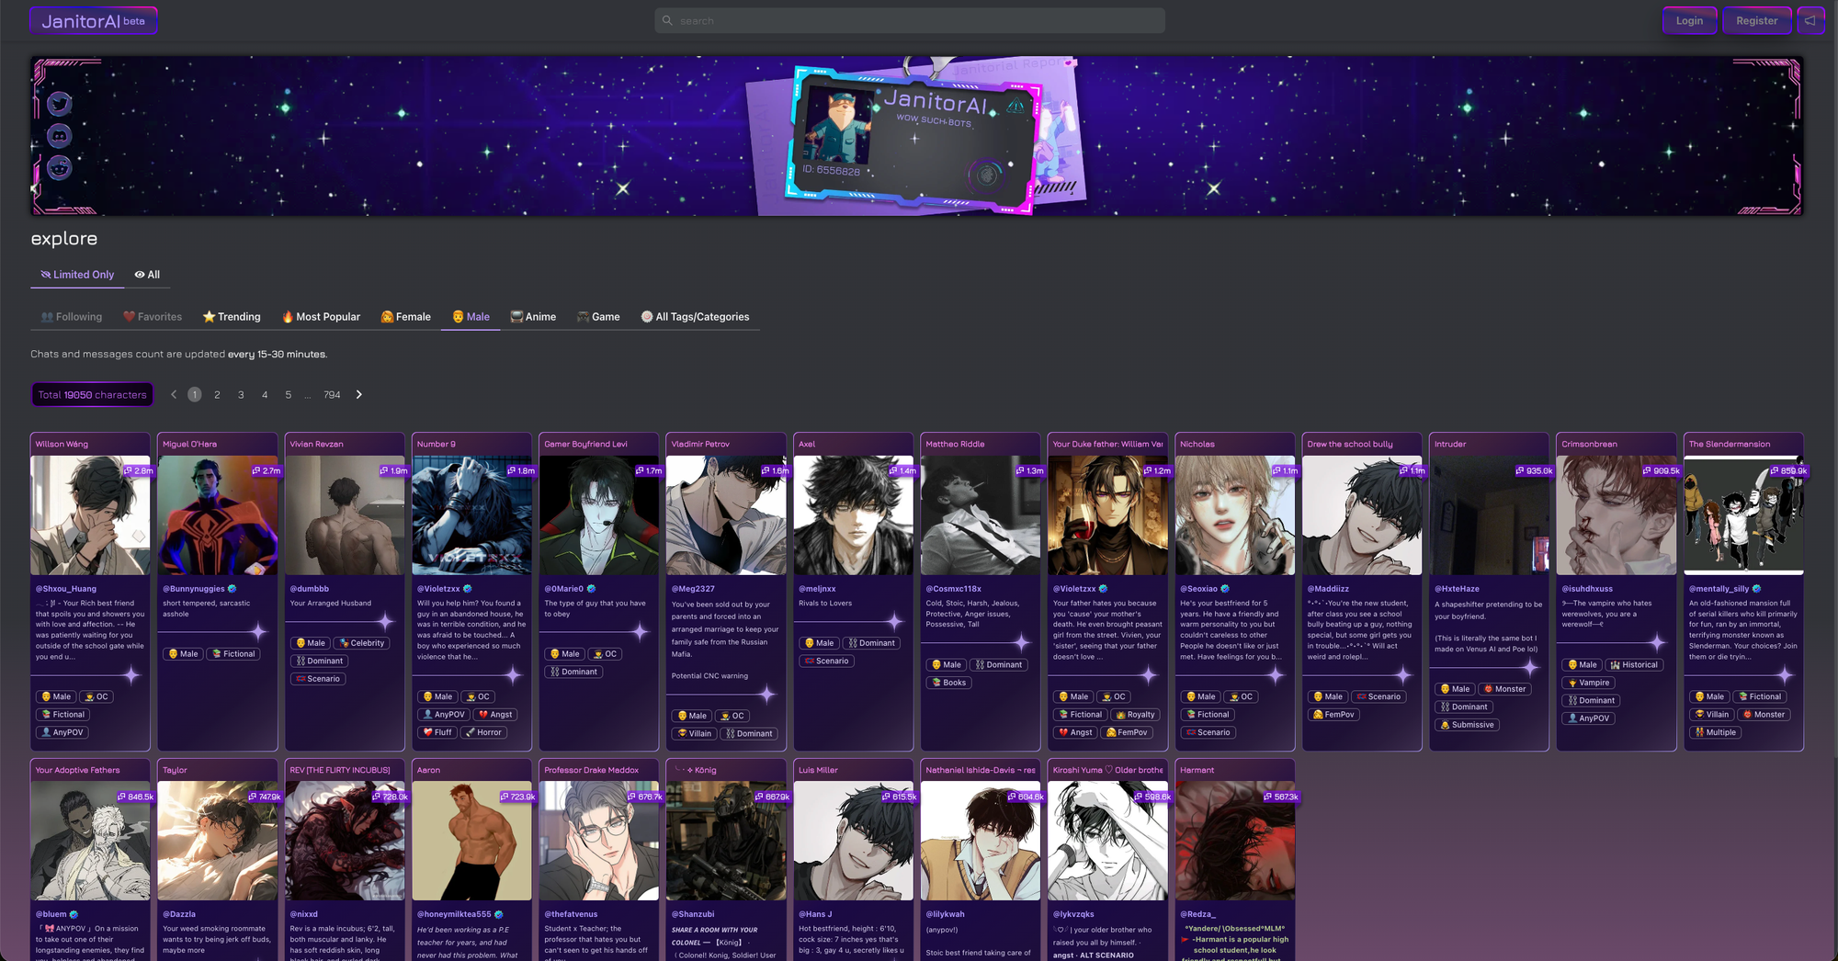Open the Aaron character thumbnail
Image resolution: width=1838 pixels, height=961 pixels.
(472, 841)
